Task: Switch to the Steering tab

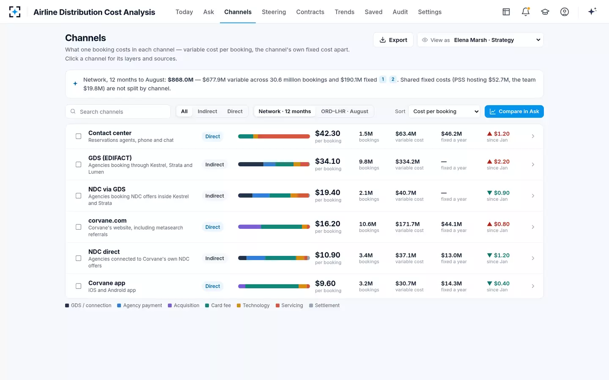Action: point(274,12)
